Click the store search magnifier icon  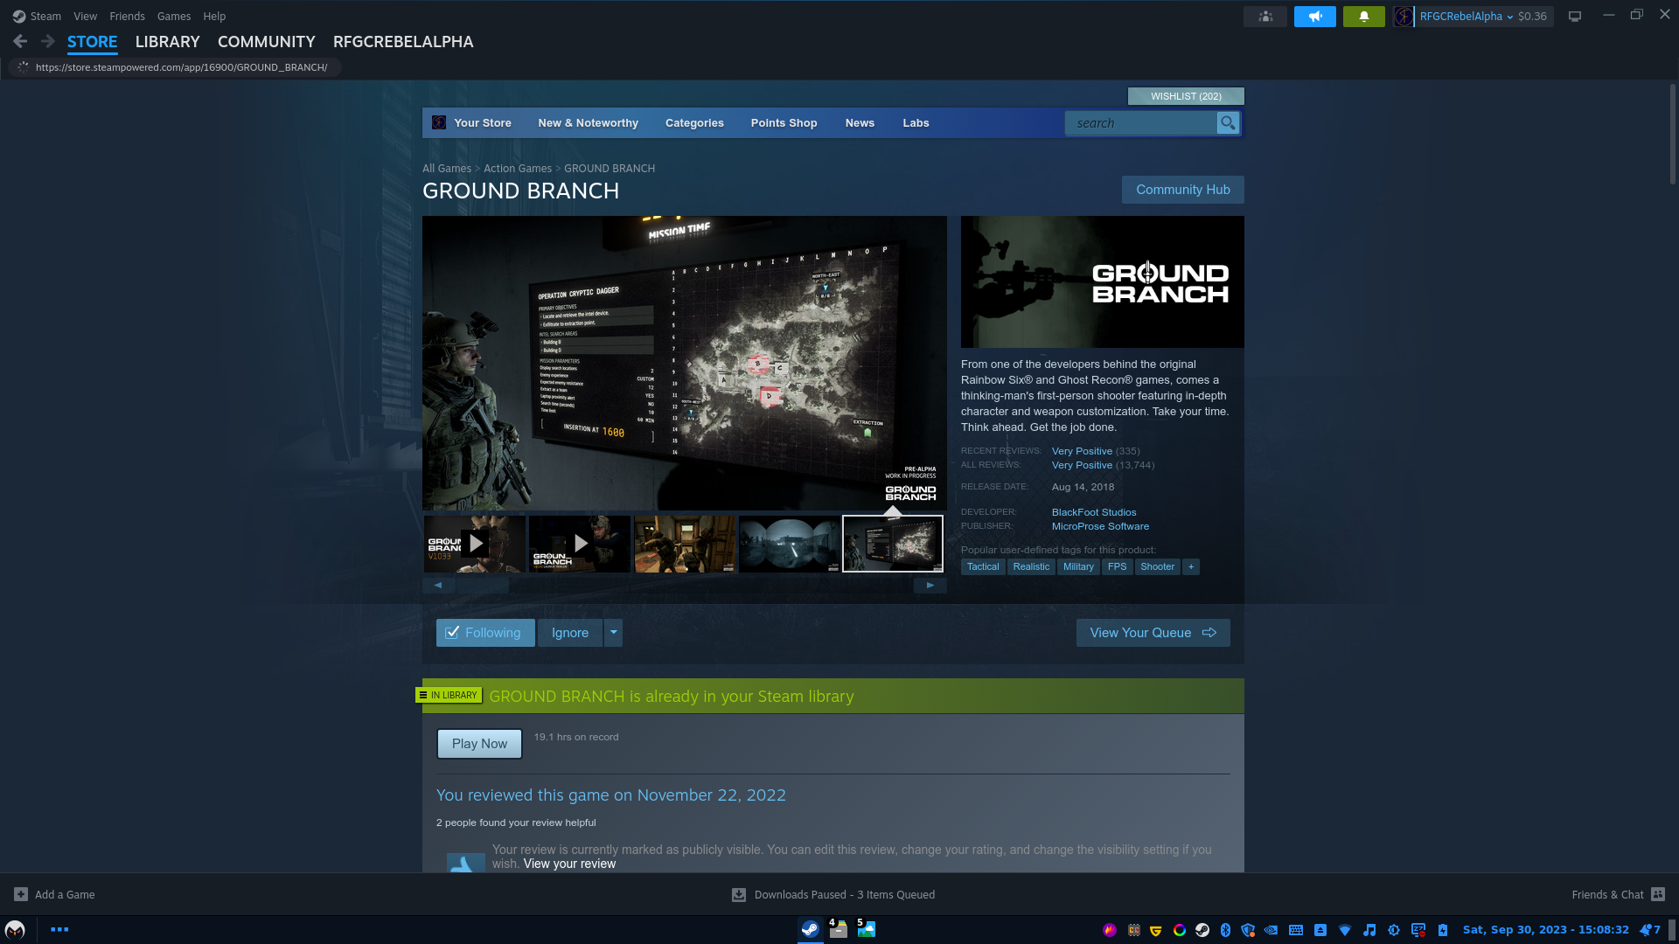[x=1228, y=123]
